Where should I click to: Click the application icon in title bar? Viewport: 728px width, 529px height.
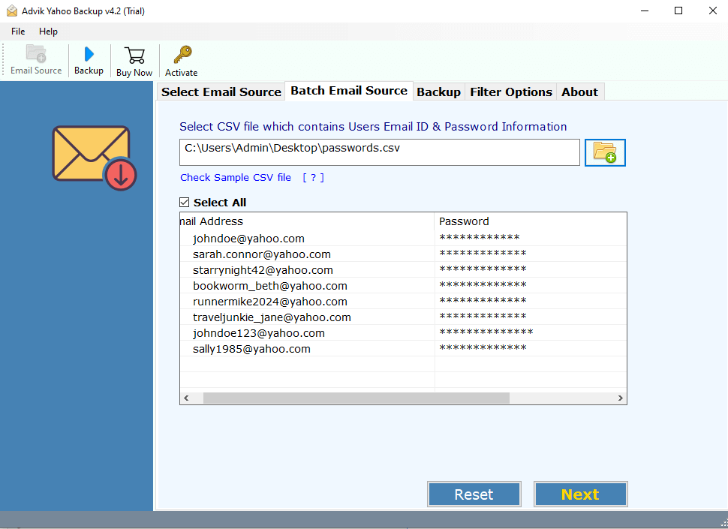[x=11, y=11]
